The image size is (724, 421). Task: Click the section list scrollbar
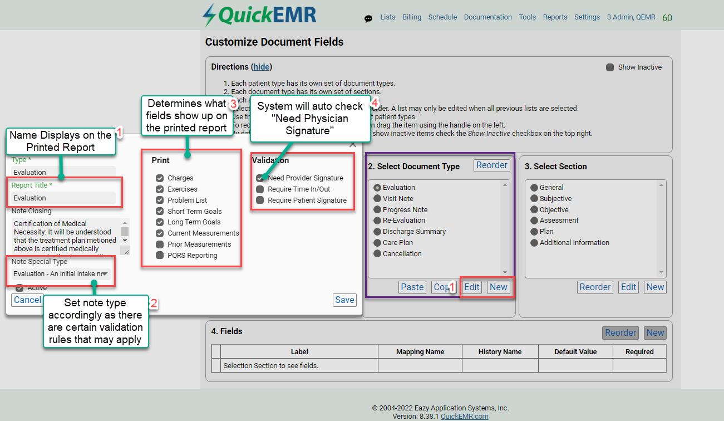(662, 228)
